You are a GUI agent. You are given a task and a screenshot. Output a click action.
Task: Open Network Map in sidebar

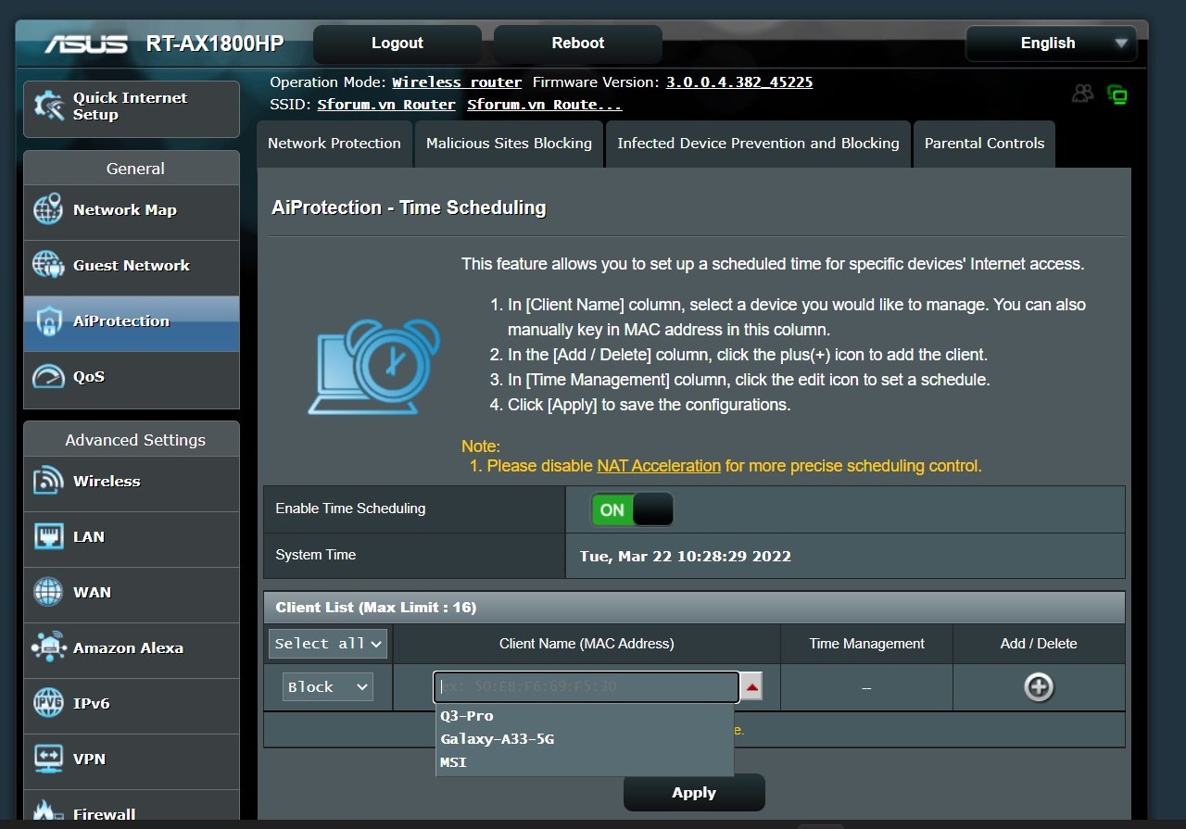pyautogui.click(x=132, y=212)
